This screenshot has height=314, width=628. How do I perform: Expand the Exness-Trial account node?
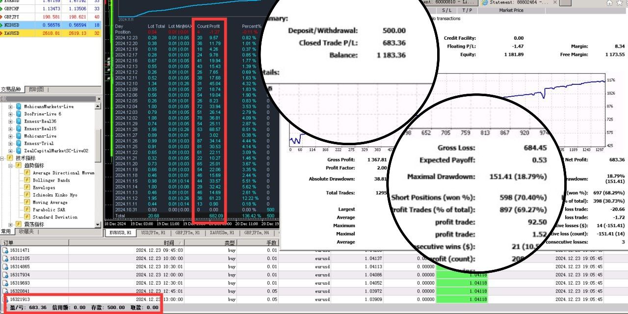pyautogui.click(x=11, y=143)
